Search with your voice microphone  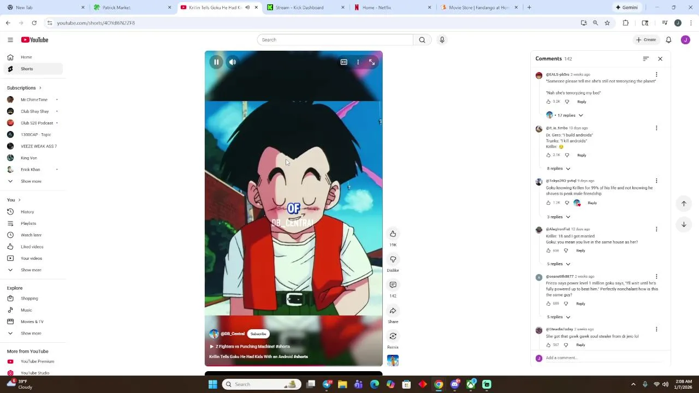[x=442, y=40]
